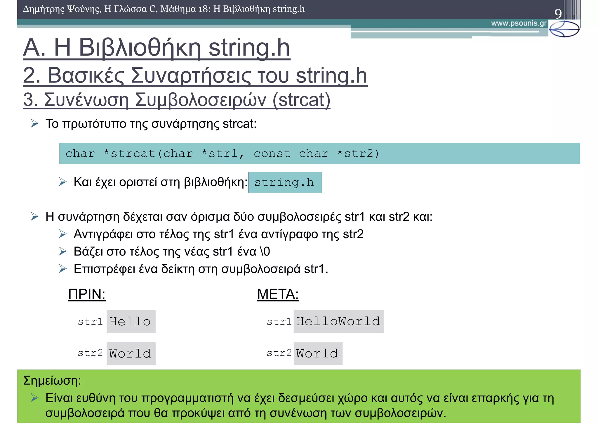Click the strcat prototype code box
Viewport: 598px width, 423px height.
320,153
